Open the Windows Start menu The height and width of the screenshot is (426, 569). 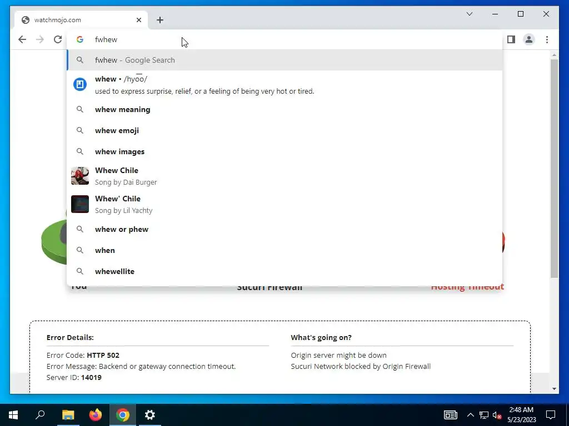click(13, 415)
